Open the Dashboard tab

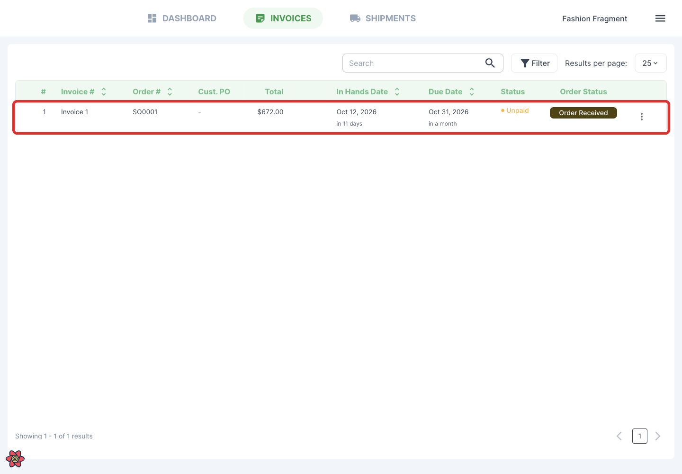[182, 18]
